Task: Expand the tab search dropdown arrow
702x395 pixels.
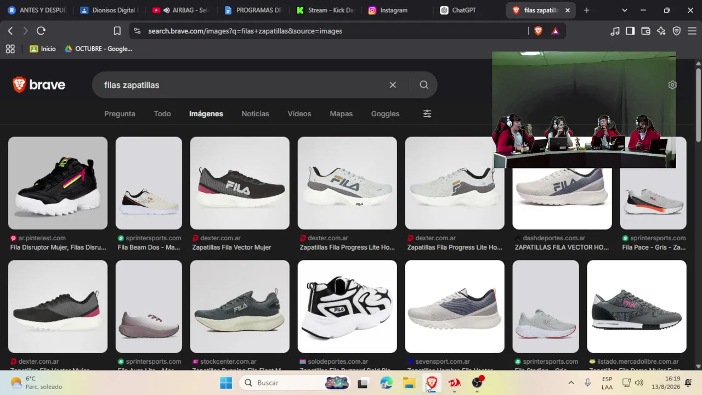Action: coord(624,10)
